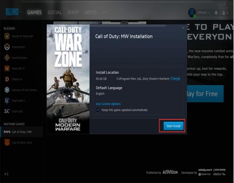234x183 pixels.
Task: Select Heroes of the Storm in the sidebar
Action: (x=20, y=90)
